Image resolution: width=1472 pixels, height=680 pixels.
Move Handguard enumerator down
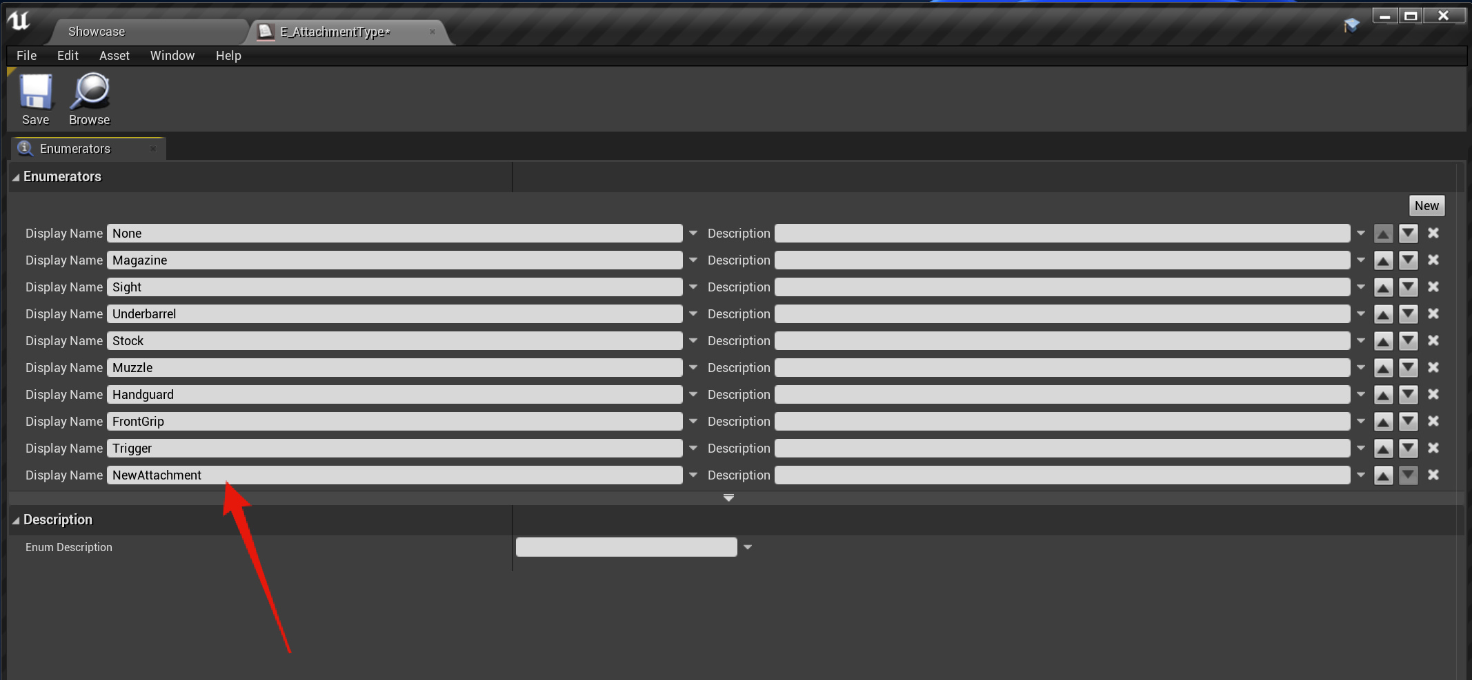tap(1408, 395)
